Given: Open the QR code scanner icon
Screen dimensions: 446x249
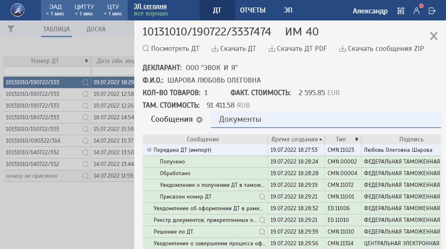Looking at the screenshot, I should [x=401, y=11].
